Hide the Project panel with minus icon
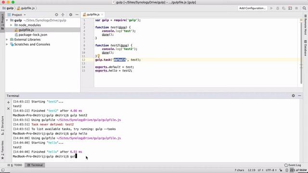The width and height of the screenshot is (308, 173). 77,15
